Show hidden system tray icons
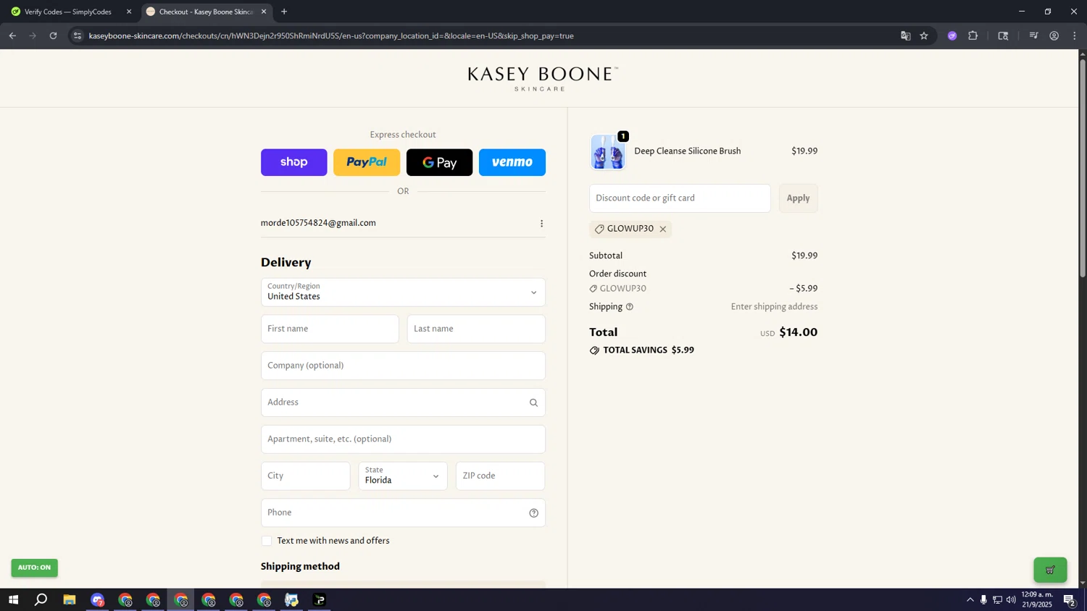 [970, 600]
